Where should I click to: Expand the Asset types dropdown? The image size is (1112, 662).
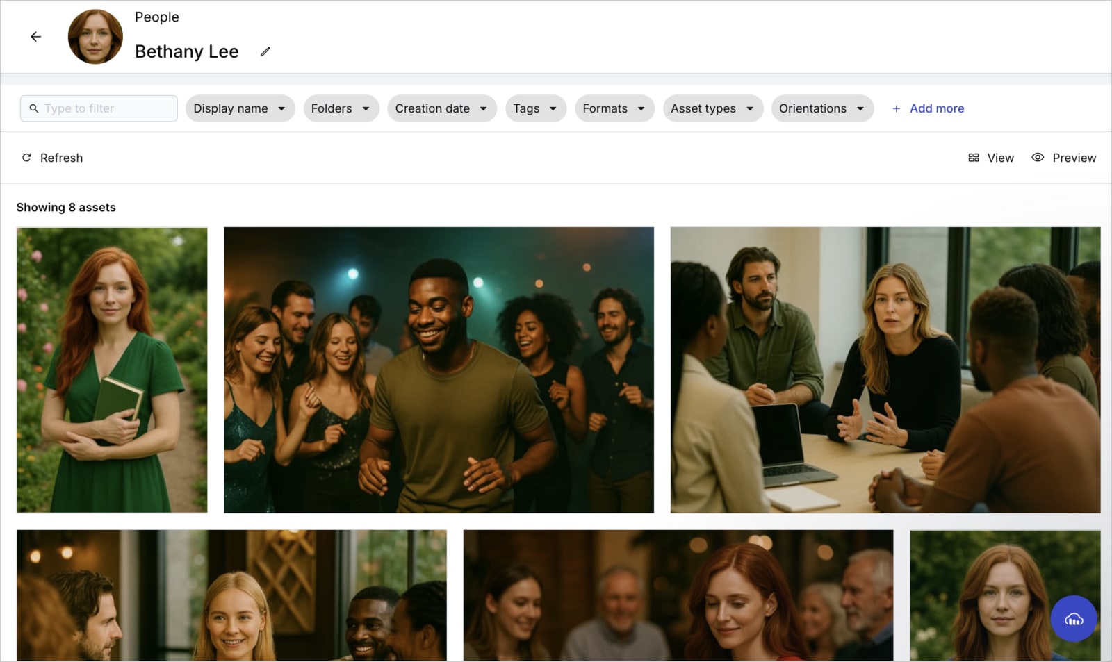(712, 108)
